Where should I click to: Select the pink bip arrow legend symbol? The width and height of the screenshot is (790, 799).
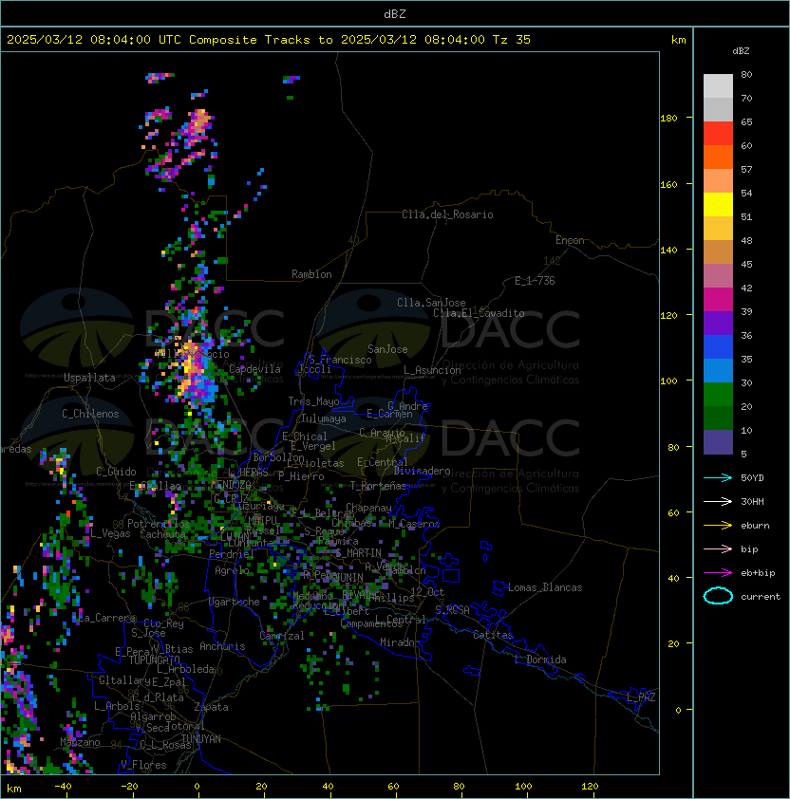coord(718,548)
